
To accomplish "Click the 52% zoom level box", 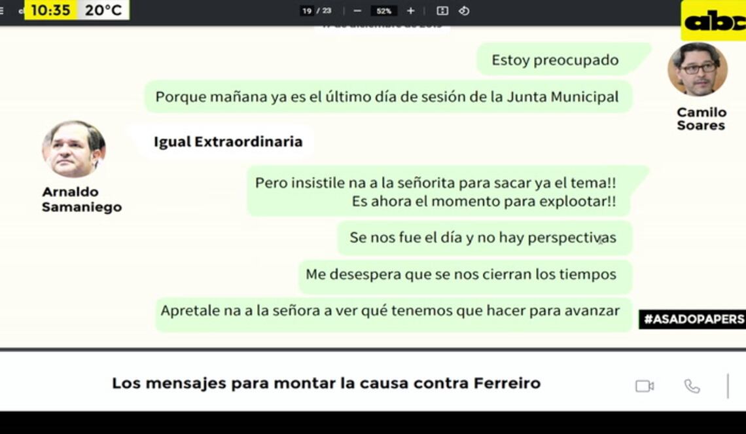I will point(383,11).
